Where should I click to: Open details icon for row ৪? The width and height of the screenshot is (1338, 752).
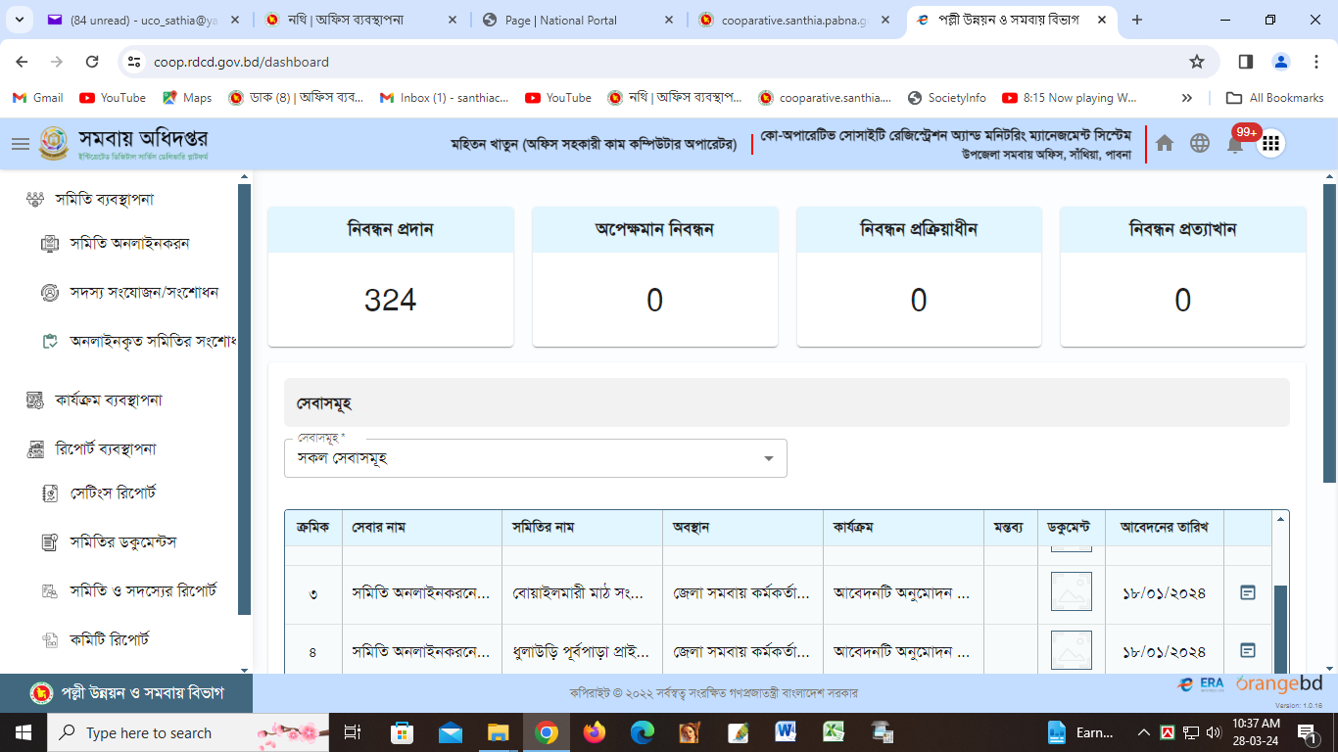coord(1248,650)
